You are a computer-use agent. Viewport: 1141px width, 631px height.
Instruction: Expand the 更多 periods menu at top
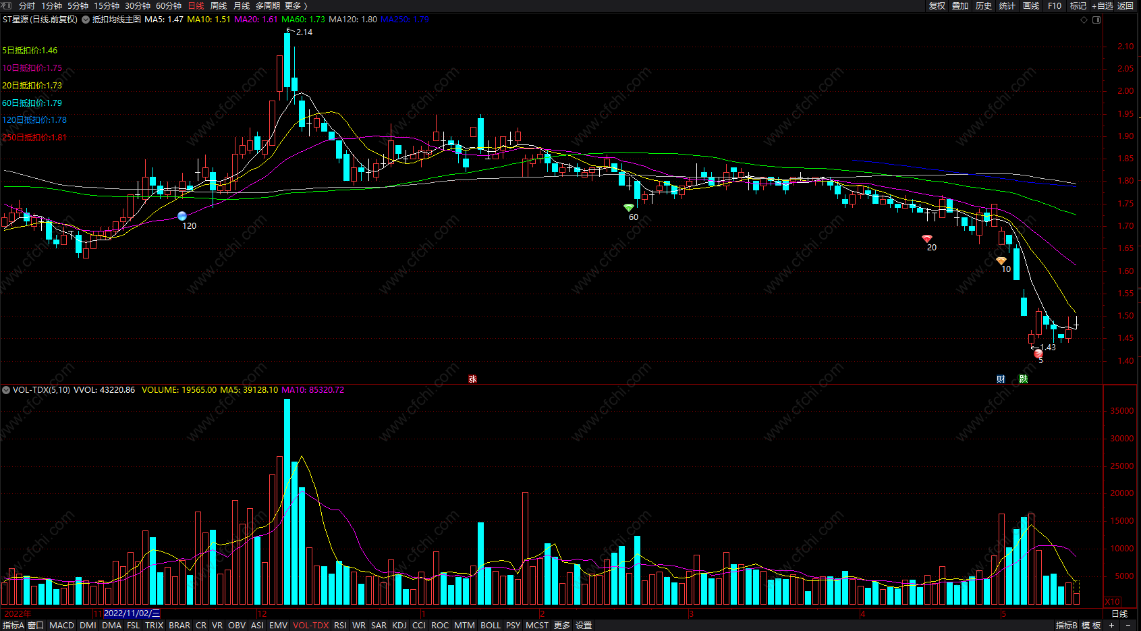coord(296,5)
